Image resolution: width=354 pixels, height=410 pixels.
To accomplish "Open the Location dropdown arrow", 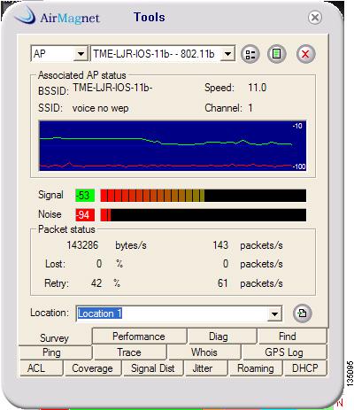I will coord(274,313).
